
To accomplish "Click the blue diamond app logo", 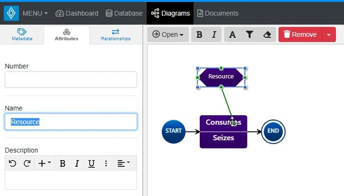I will coord(11,13).
